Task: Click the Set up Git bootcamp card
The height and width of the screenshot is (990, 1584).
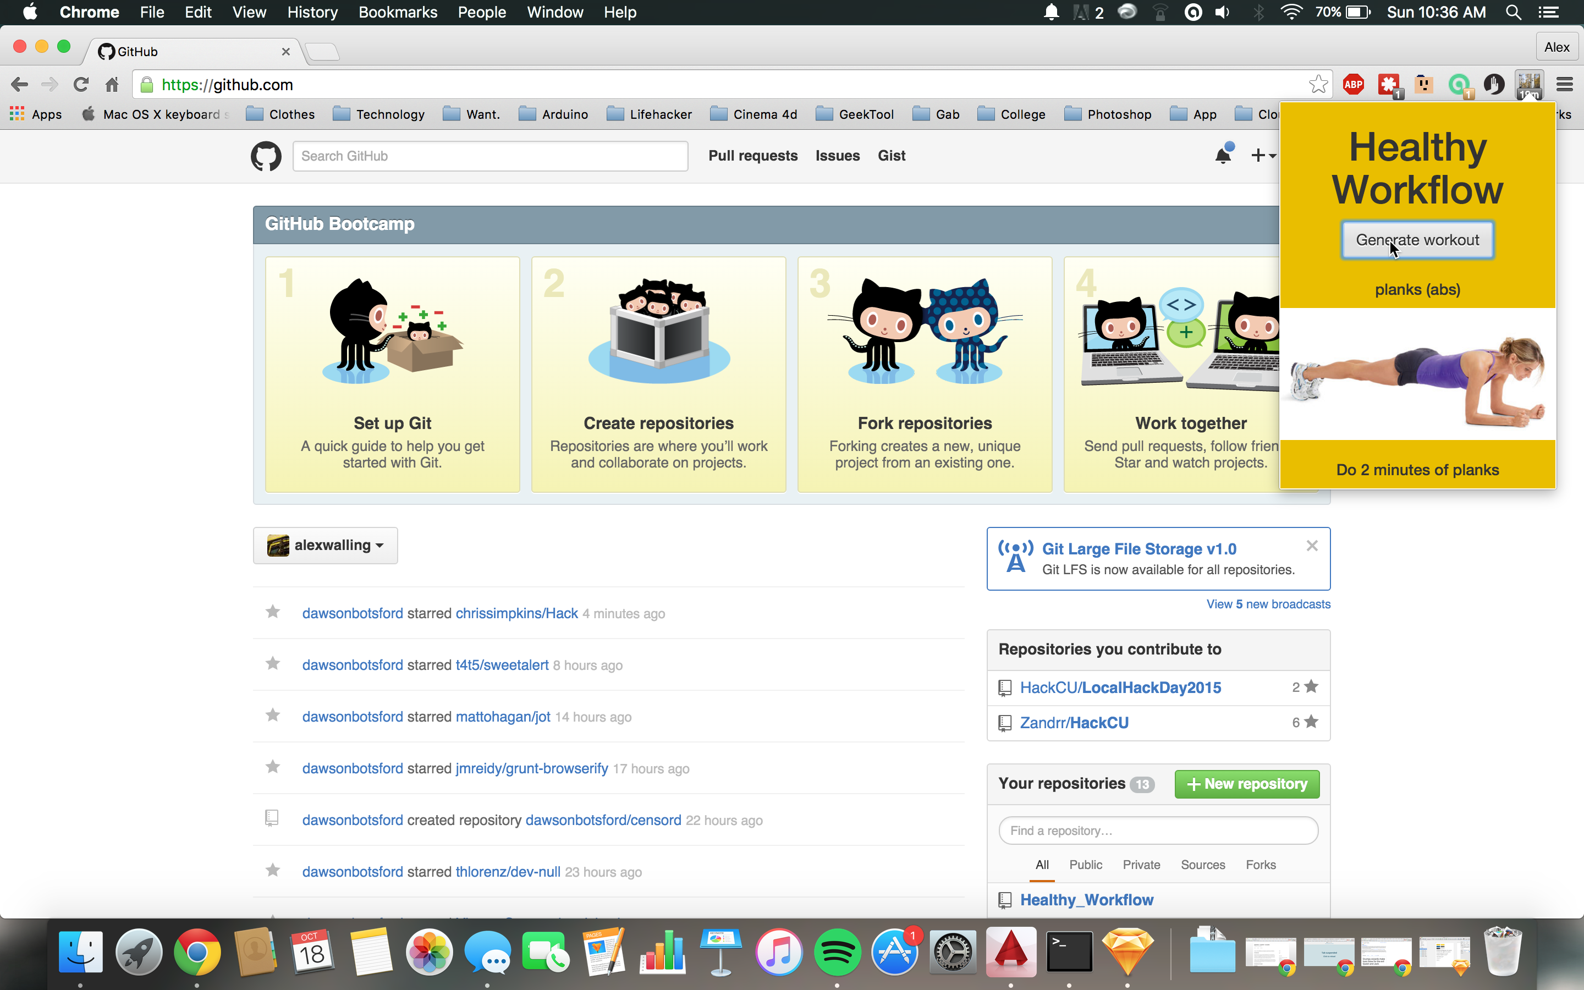Action: 392,374
